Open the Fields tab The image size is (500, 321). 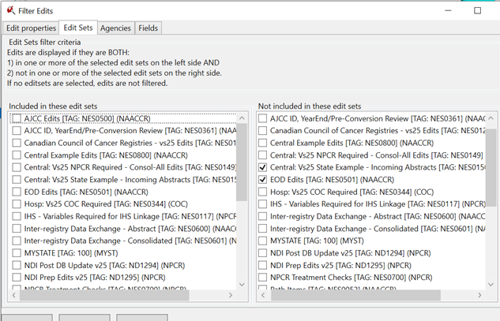pos(148,28)
